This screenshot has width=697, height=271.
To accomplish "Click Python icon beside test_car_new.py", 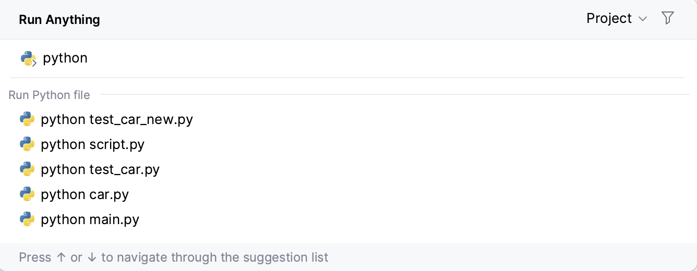I will [27, 119].
